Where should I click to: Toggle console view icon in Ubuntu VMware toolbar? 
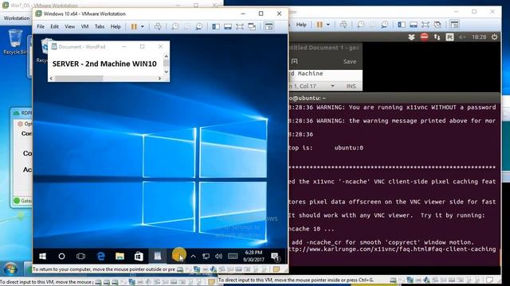454,25
